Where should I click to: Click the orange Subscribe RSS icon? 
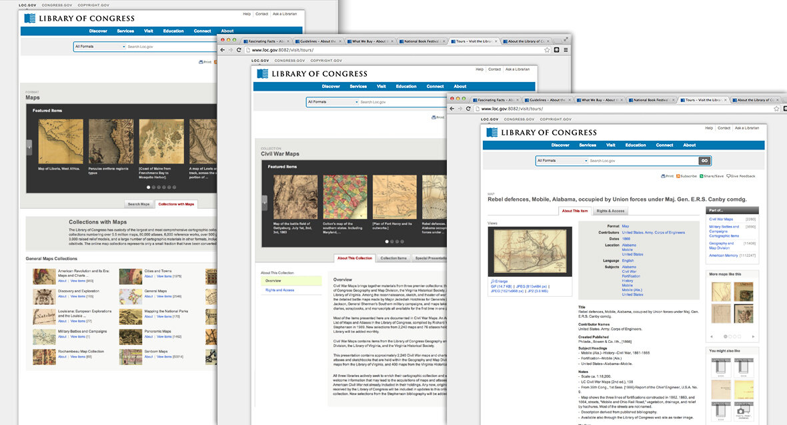(679, 175)
